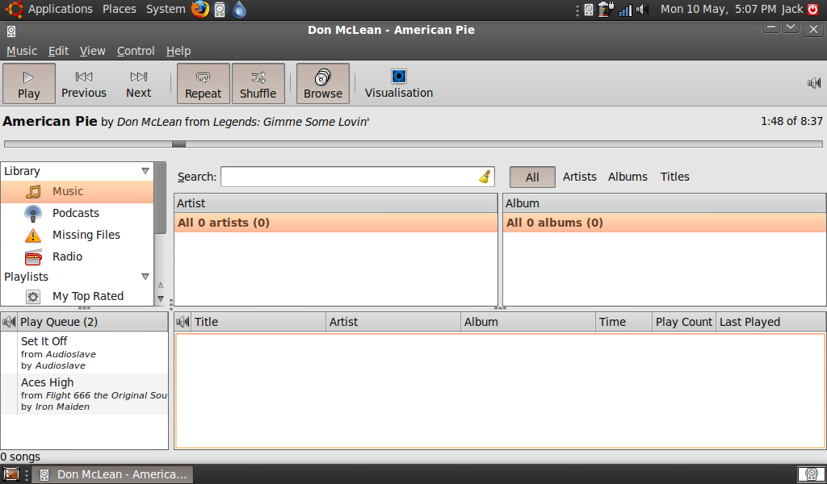Click the Rhythmbox window menu icon in the title bar
The image size is (827, 484).
[x=11, y=31]
